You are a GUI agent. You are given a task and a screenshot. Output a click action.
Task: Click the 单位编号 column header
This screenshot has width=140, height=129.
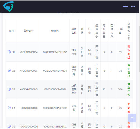[x=29, y=31]
